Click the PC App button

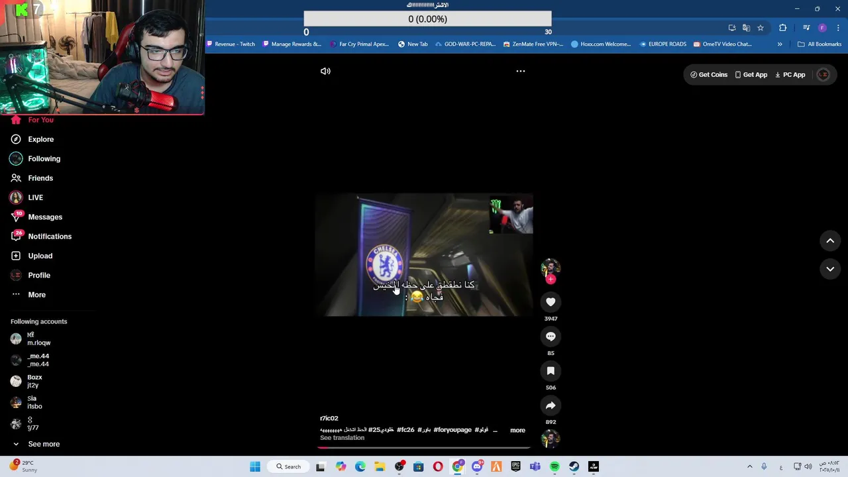point(790,75)
